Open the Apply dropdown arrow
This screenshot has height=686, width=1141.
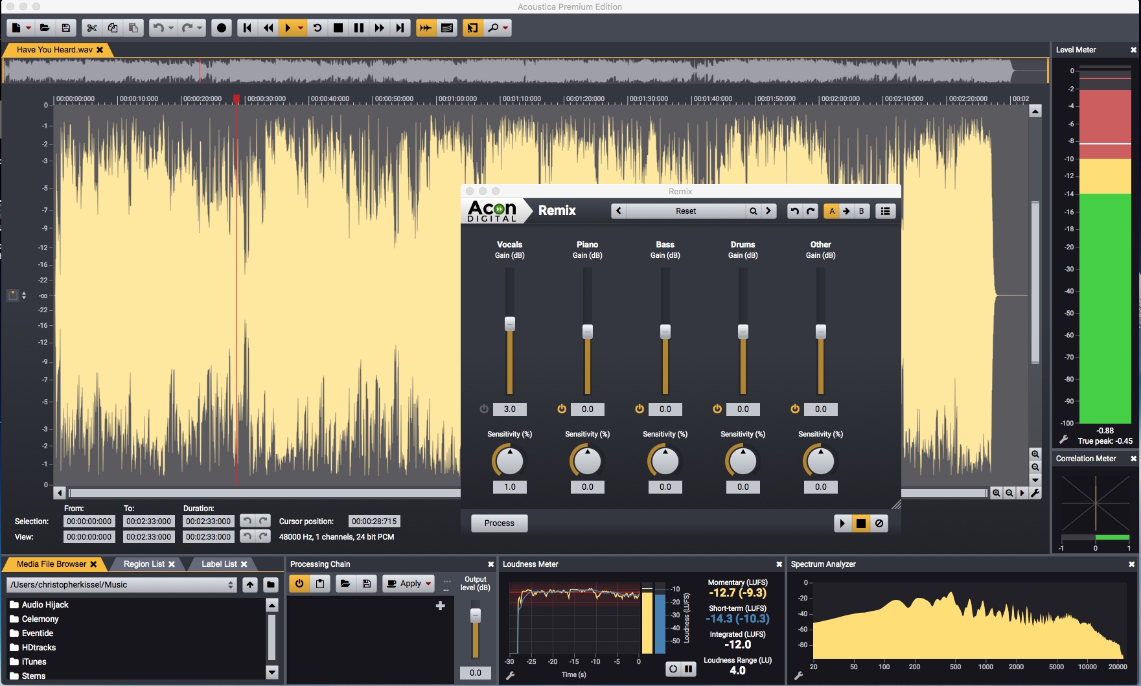pos(428,584)
